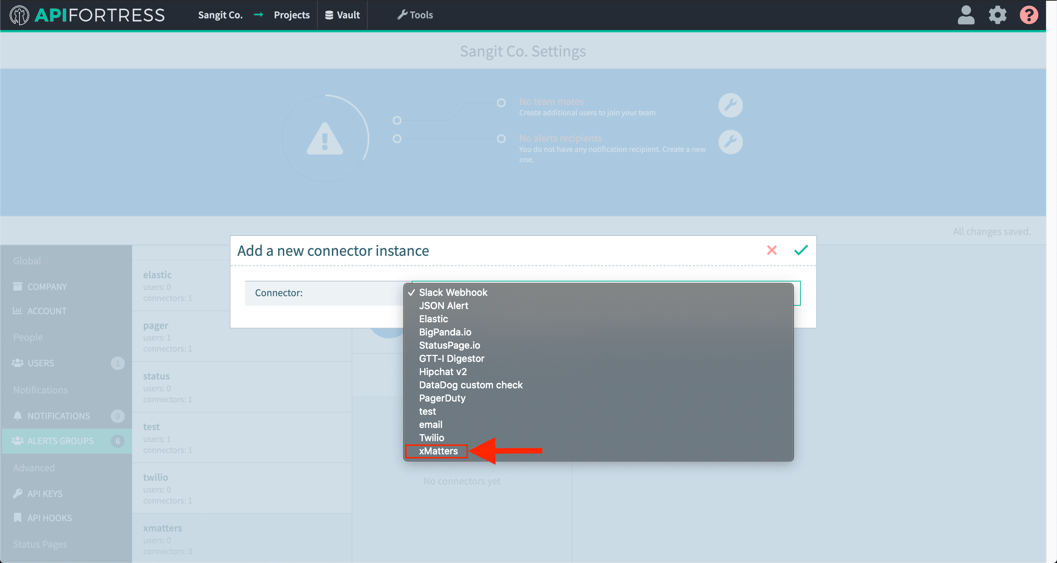Go to Projects
This screenshot has width=1057, height=563.
291,15
